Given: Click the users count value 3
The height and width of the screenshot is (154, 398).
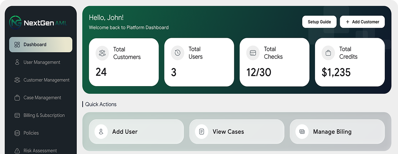Looking at the screenshot, I should (x=174, y=73).
